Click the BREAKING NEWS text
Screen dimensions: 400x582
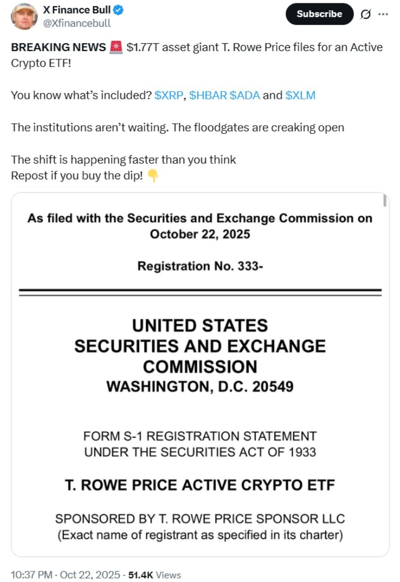click(58, 48)
